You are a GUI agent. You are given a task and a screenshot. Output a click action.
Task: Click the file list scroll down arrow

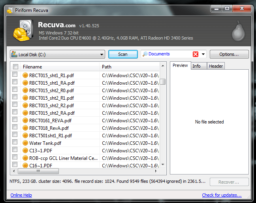tap(163, 165)
